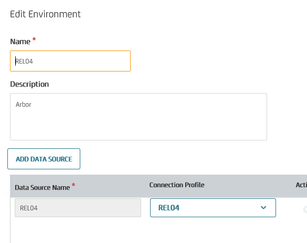
Task: Focus the Name input field
Action: coord(70,61)
